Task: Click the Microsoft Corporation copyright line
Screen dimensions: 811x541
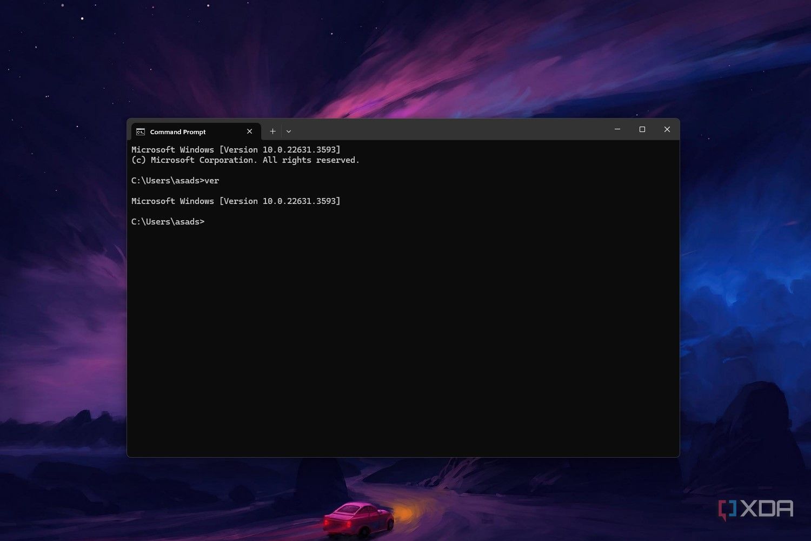Action: tap(245, 160)
